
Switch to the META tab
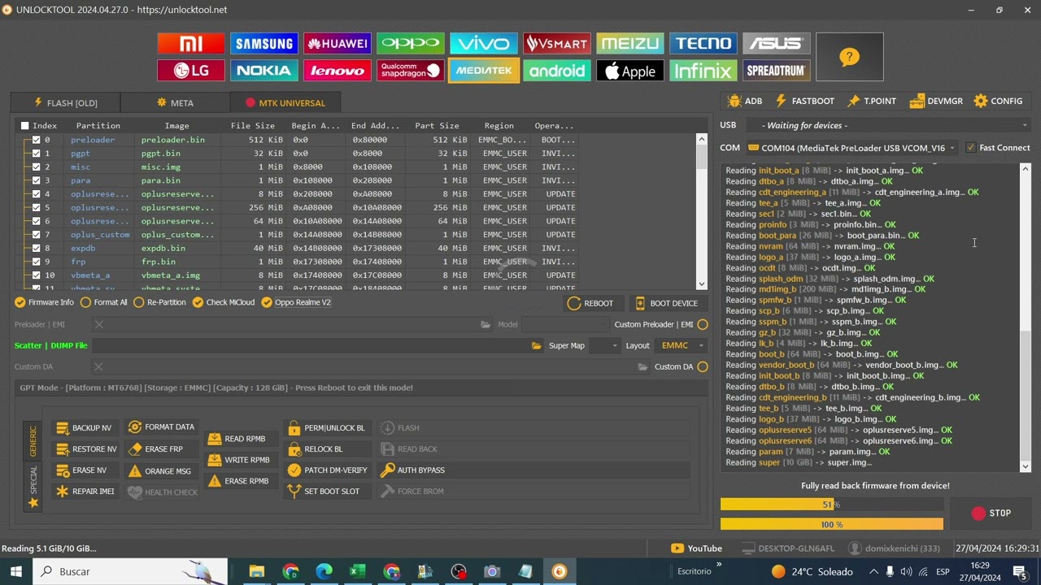tap(175, 103)
